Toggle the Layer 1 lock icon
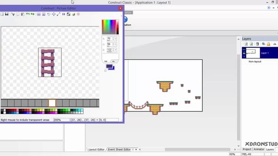The height and width of the screenshot is (156, 278). tap(244, 53)
